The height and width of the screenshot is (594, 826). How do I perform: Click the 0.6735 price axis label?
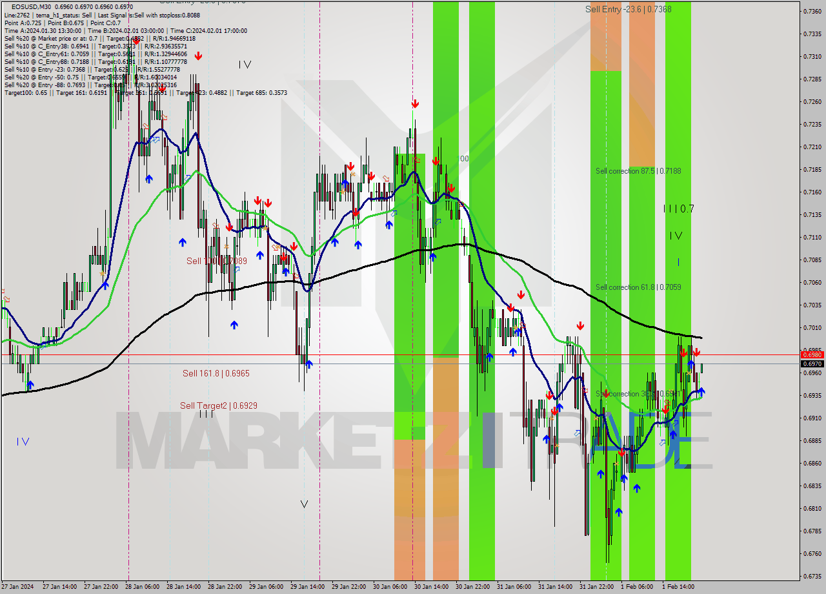pos(812,576)
